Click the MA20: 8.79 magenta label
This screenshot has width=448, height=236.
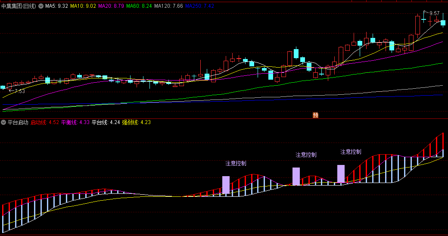point(111,6)
